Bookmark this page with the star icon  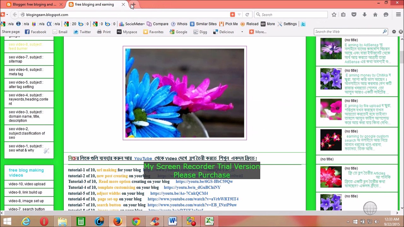pyautogui.click(x=334, y=15)
